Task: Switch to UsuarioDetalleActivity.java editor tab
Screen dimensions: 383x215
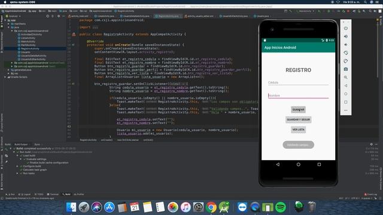Action: pyautogui.click(x=136, y=16)
